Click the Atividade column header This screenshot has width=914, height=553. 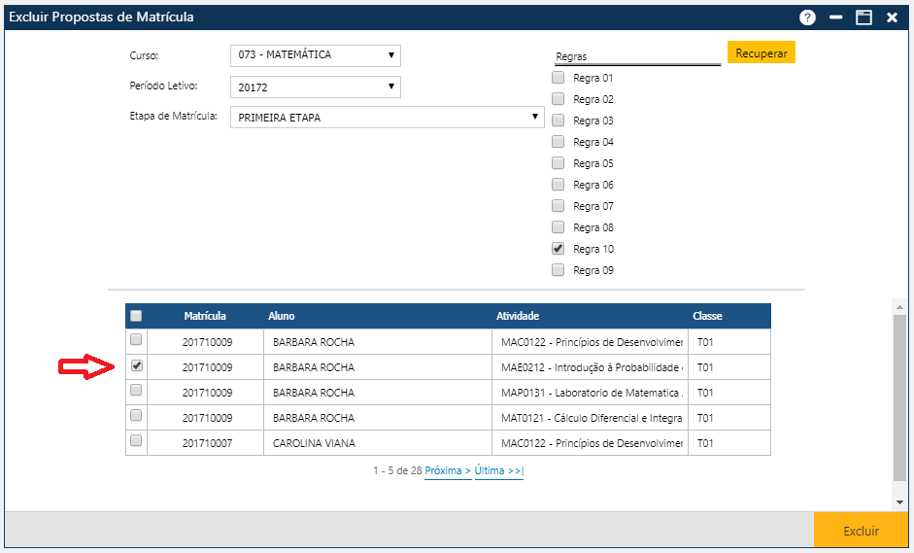(518, 316)
